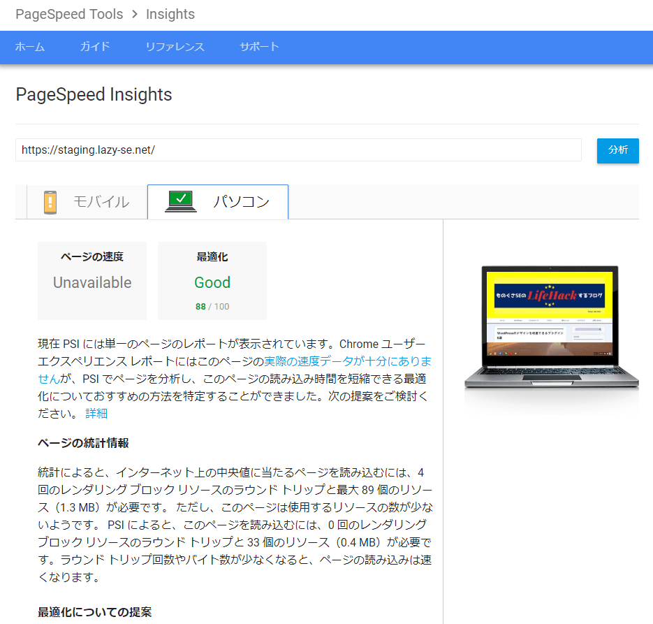Open the ホーム navigation item

[x=29, y=47]
